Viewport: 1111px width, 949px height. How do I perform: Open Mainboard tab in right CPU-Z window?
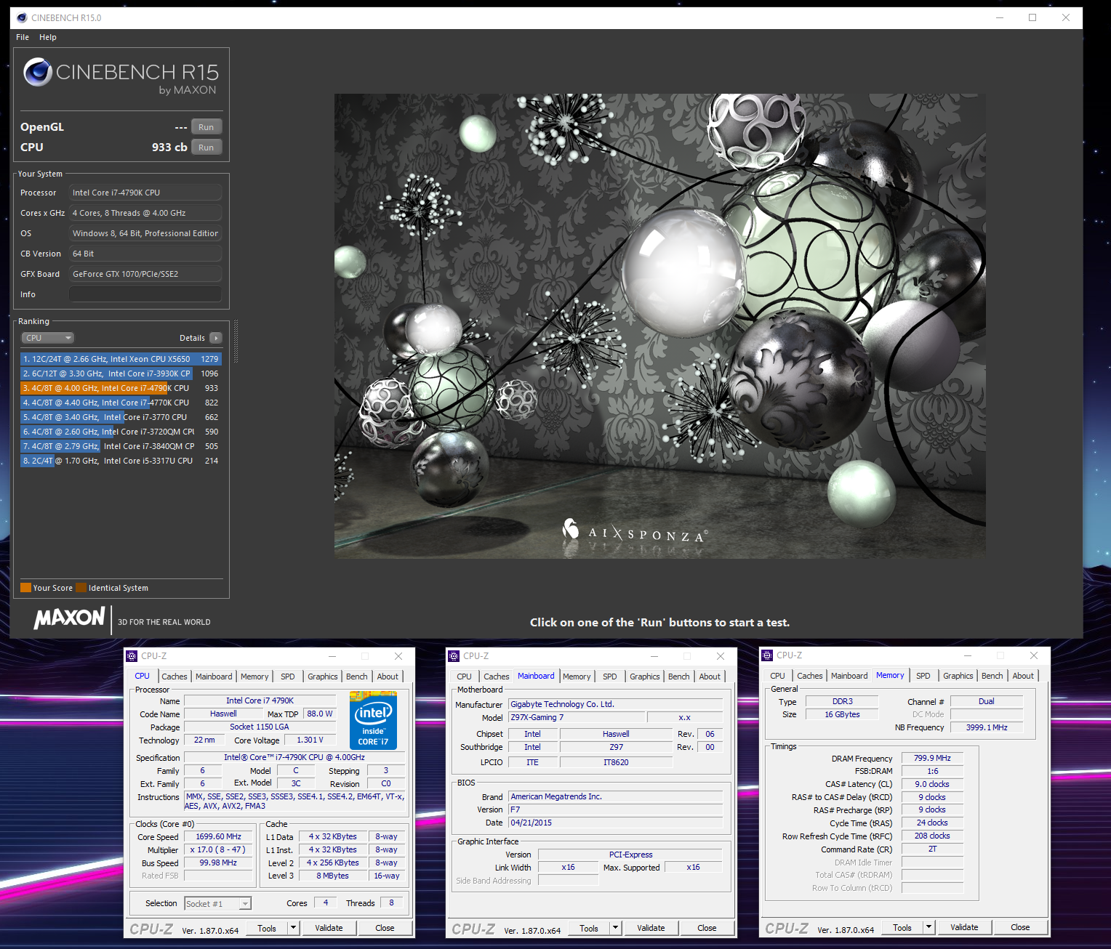pos(849,676)
